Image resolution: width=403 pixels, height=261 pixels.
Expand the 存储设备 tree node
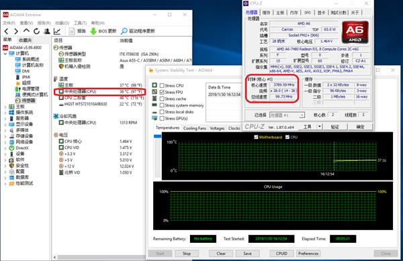(5, 136)
